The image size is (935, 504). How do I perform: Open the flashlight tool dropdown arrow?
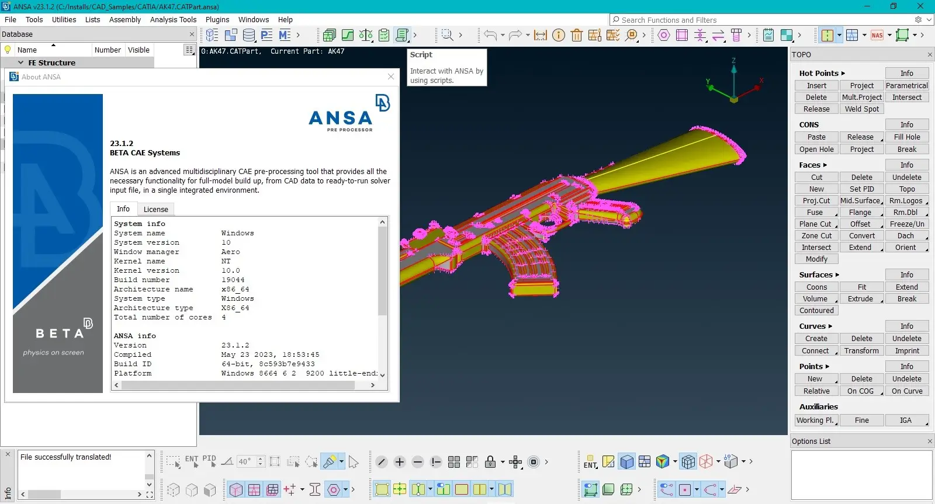341,462
